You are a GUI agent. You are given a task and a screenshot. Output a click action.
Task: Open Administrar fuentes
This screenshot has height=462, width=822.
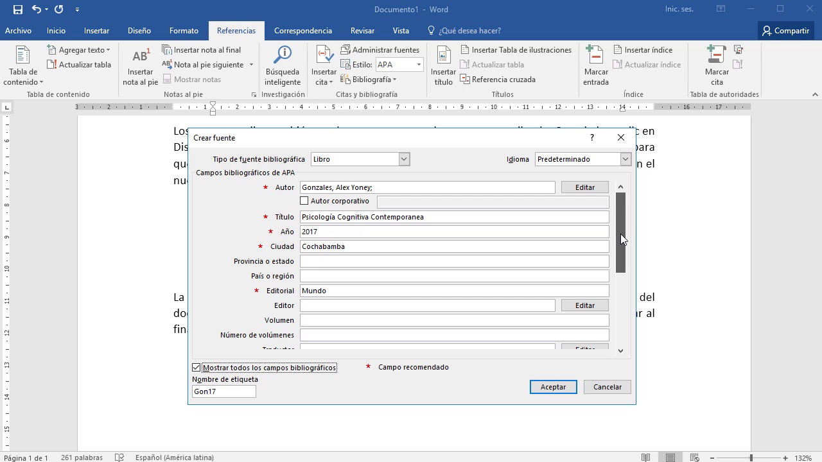point(380,50)
